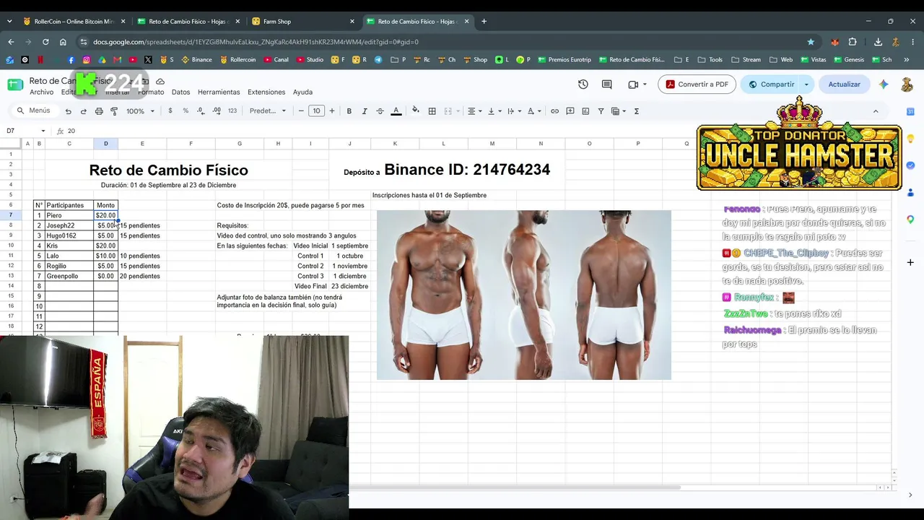Insert a chart from the toolbar
Image resolution: width=924 pixels, height=520 pixels.
click(585, 111)
